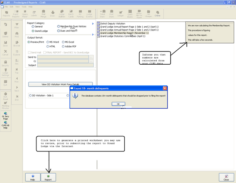Screen dimensions: 236x183
Task: Click the Quick Books toolbar icon
Action: (x=130, y=15)
